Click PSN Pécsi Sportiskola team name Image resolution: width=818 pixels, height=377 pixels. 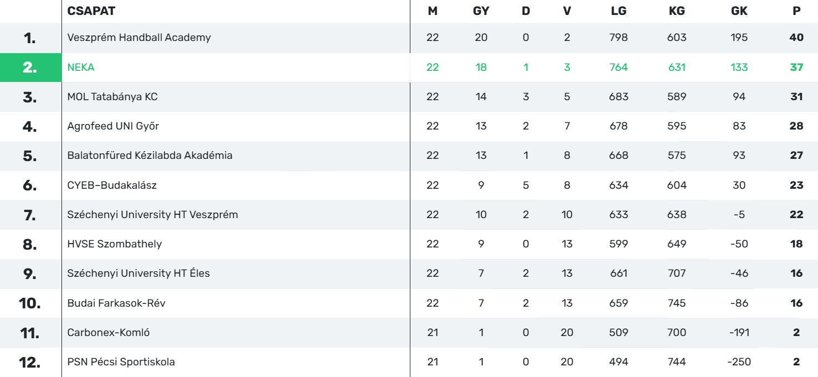[x=121, y=362]
